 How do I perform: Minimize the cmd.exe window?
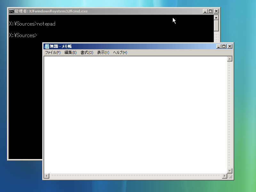tap(205, 11)
